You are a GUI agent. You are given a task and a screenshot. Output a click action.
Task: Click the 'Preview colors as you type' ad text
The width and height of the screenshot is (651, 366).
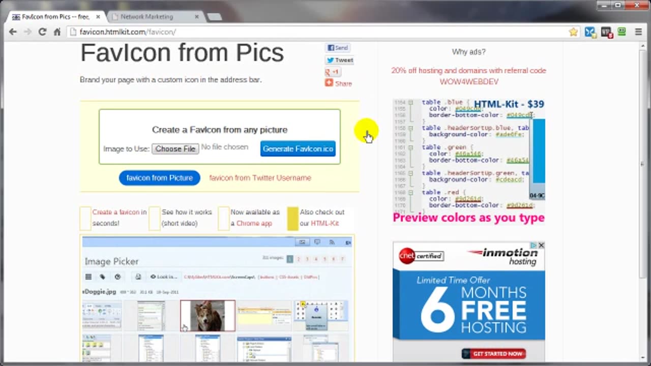468,218
